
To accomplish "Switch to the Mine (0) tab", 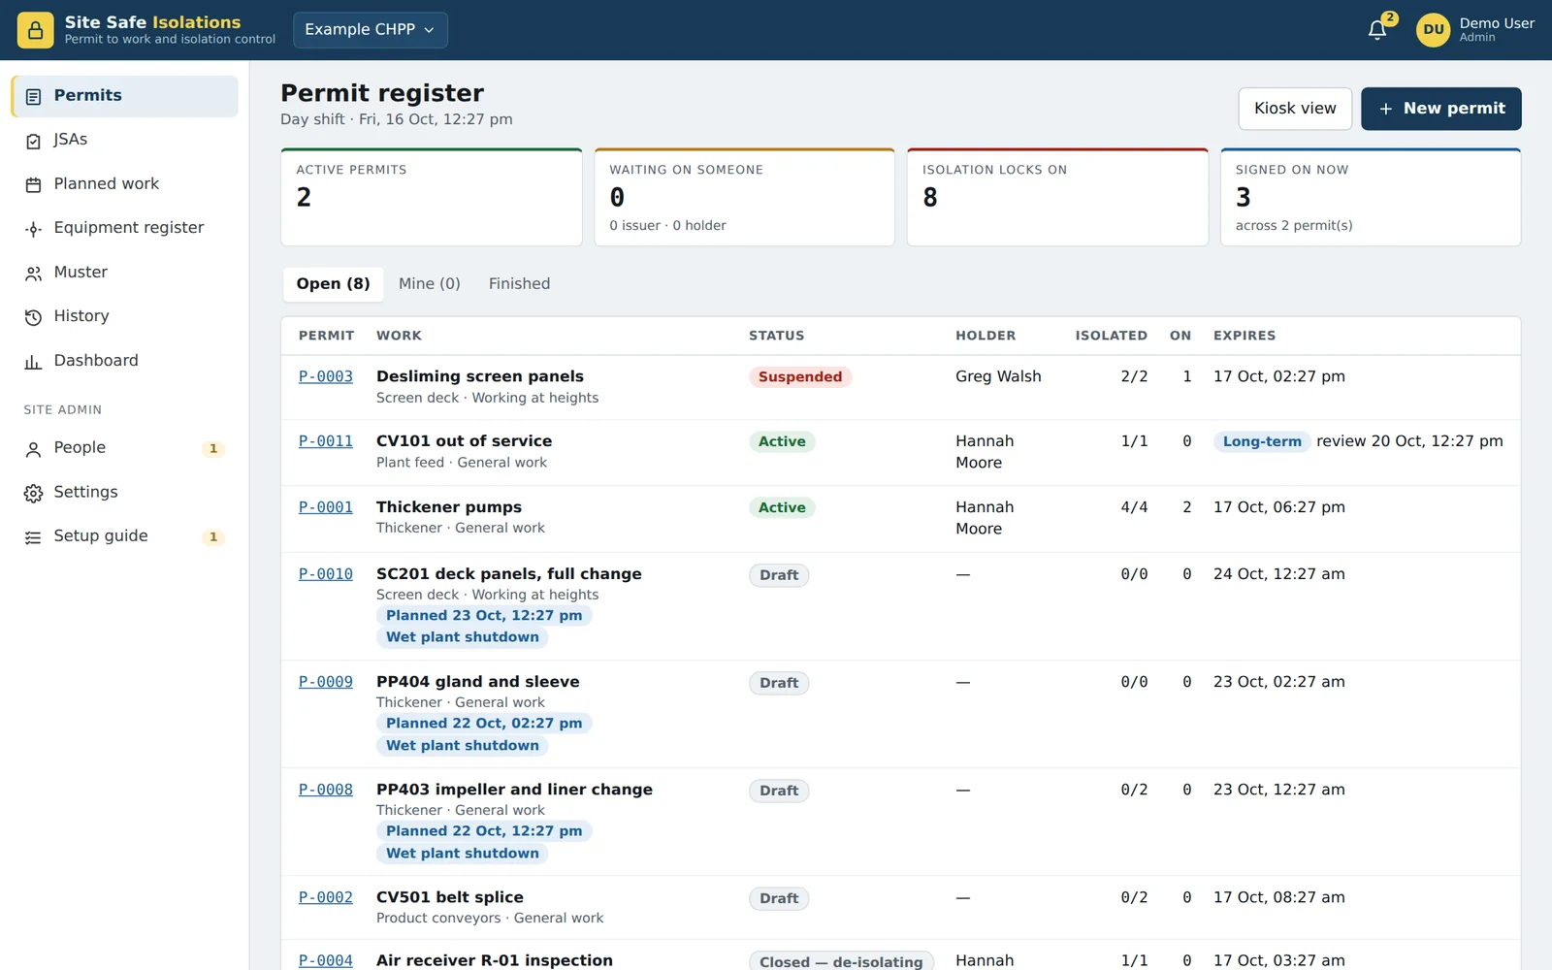I will point(430,284).
